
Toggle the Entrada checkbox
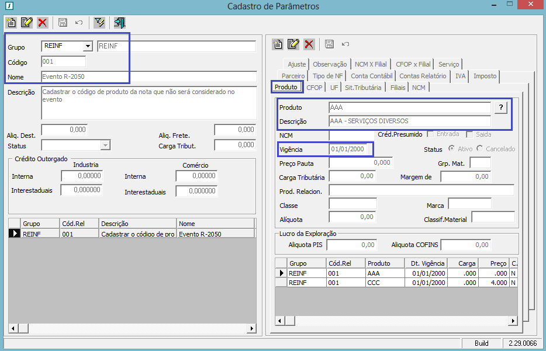431,134
